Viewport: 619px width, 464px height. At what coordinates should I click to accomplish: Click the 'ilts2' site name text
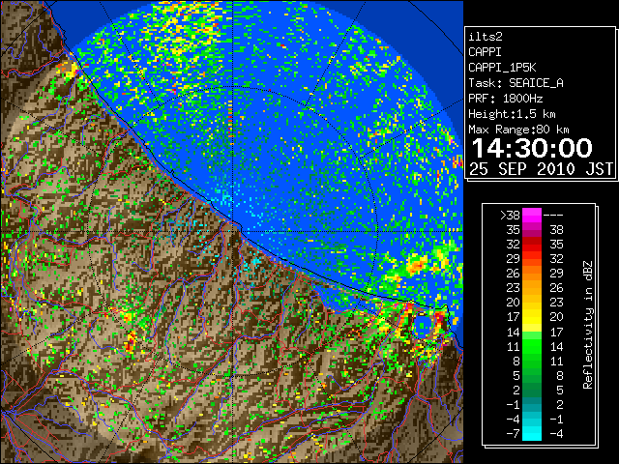click(x=486, y=37)
